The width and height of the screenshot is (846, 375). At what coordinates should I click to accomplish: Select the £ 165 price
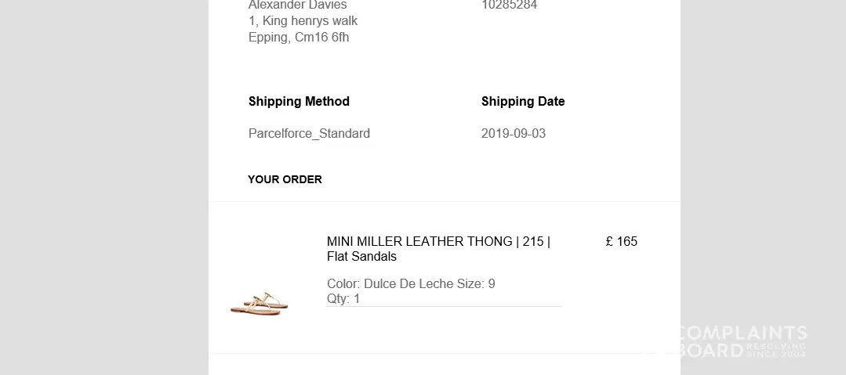pos(622,241)
